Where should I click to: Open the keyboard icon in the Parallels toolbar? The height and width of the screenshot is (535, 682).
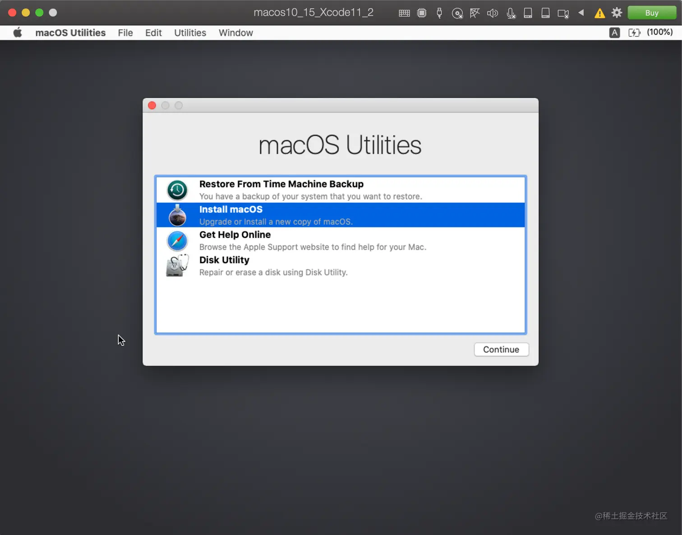click(x=404, y=13)
